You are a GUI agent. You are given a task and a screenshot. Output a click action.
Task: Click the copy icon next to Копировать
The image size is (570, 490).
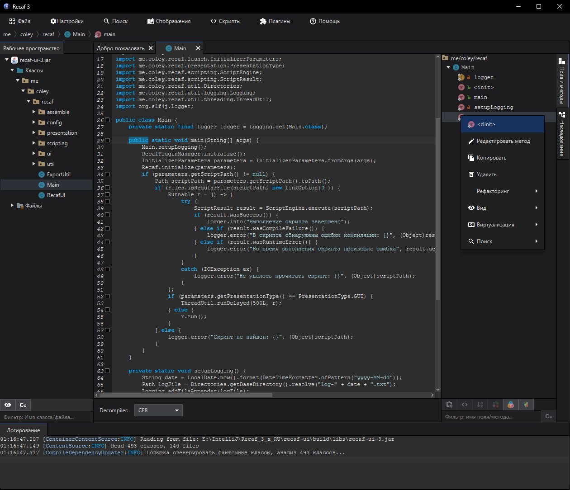471,158
